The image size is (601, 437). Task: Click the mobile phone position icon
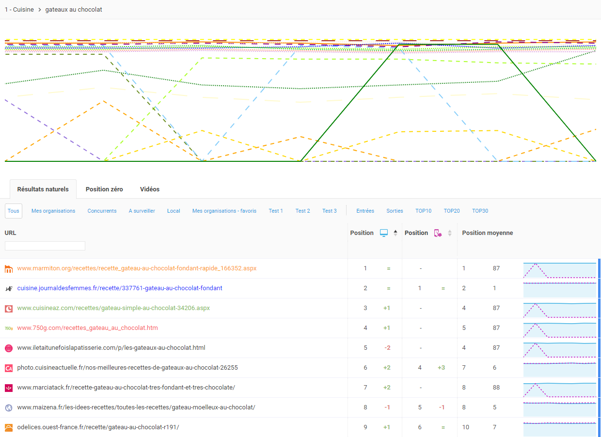(x=438, y=233)
